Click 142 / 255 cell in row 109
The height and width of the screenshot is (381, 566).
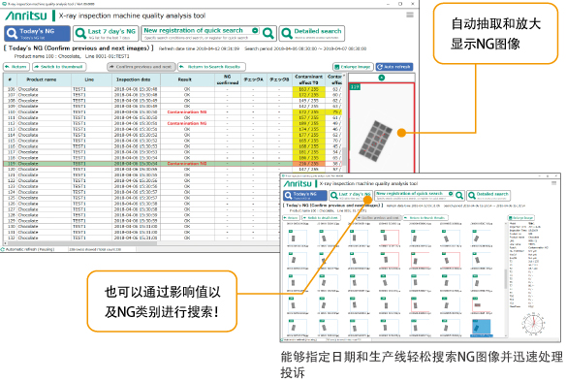click(308, 107)
